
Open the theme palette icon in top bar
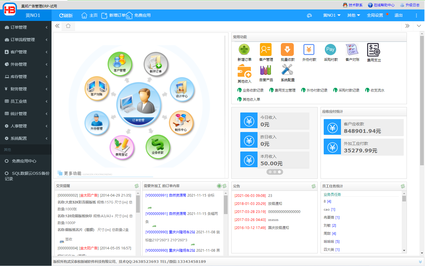tap(309, 15)
